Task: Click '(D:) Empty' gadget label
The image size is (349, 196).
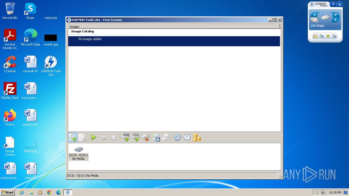Action: [x=318, y=26]
